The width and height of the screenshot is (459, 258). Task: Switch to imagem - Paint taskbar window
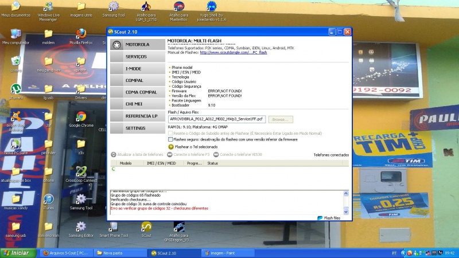227,253
